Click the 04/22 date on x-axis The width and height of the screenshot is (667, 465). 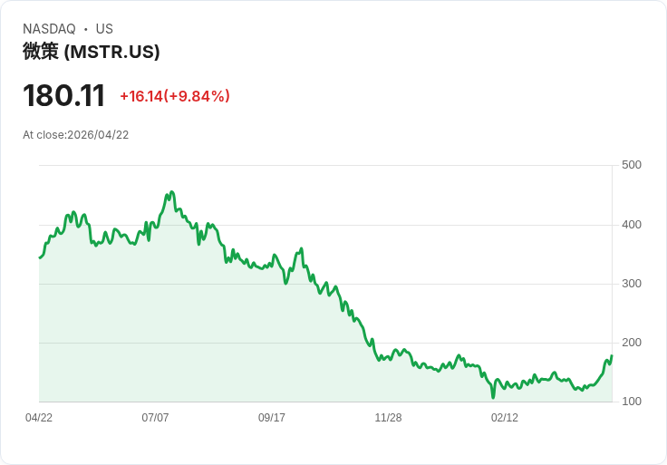pos(39,418)
